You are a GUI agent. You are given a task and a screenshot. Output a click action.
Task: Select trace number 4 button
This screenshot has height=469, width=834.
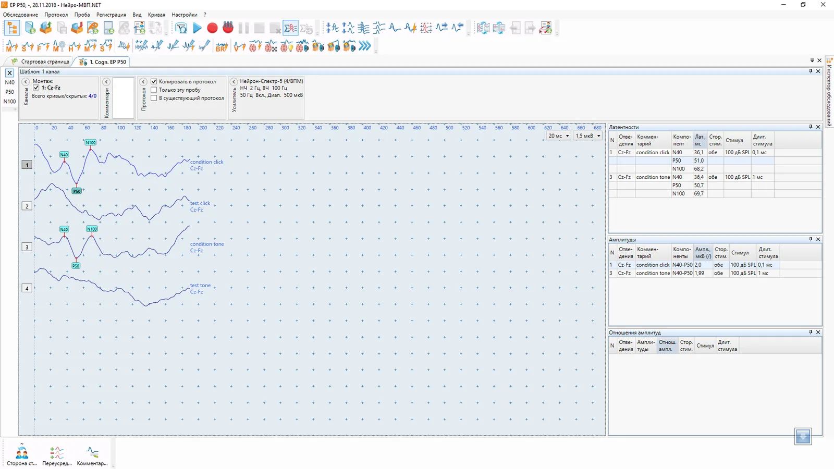pyautogui.click(x=27, y=288)
